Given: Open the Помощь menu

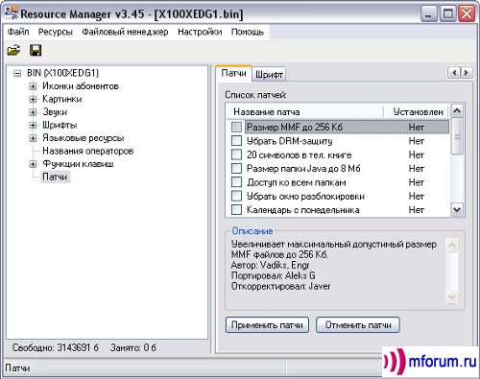Looking at the screenshot, I should (x=248, y=32).
